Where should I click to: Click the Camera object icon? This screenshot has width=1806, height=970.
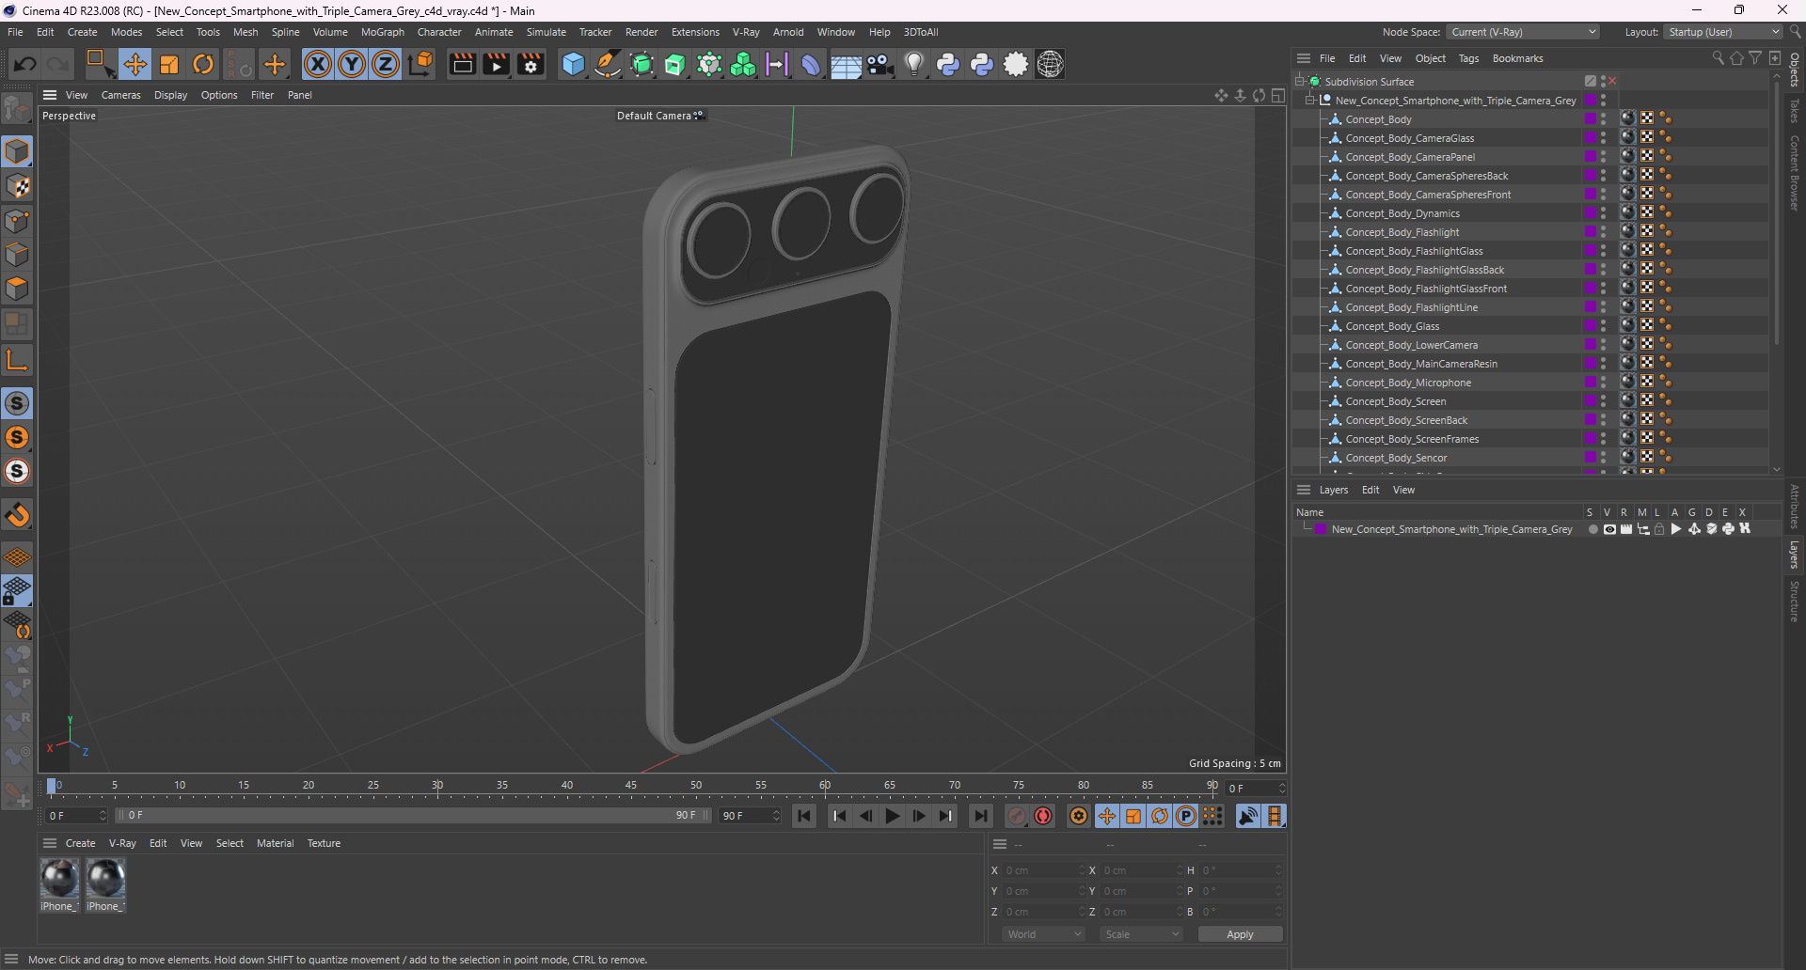[x=879, y=64]
